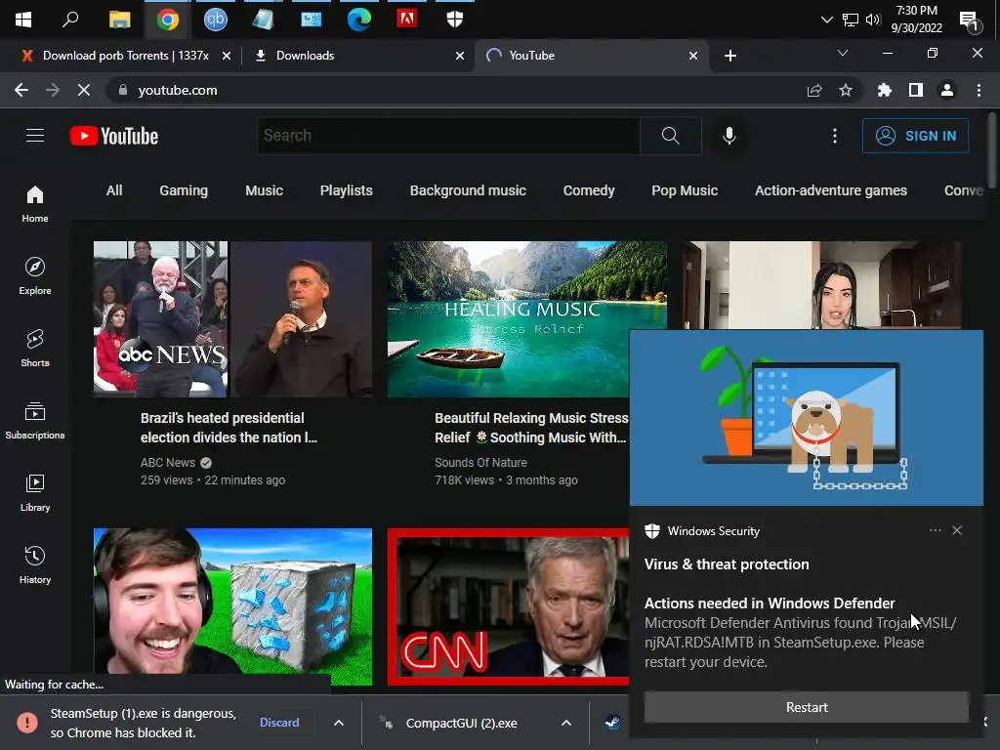Open Windows Security notification options dots

935,530
